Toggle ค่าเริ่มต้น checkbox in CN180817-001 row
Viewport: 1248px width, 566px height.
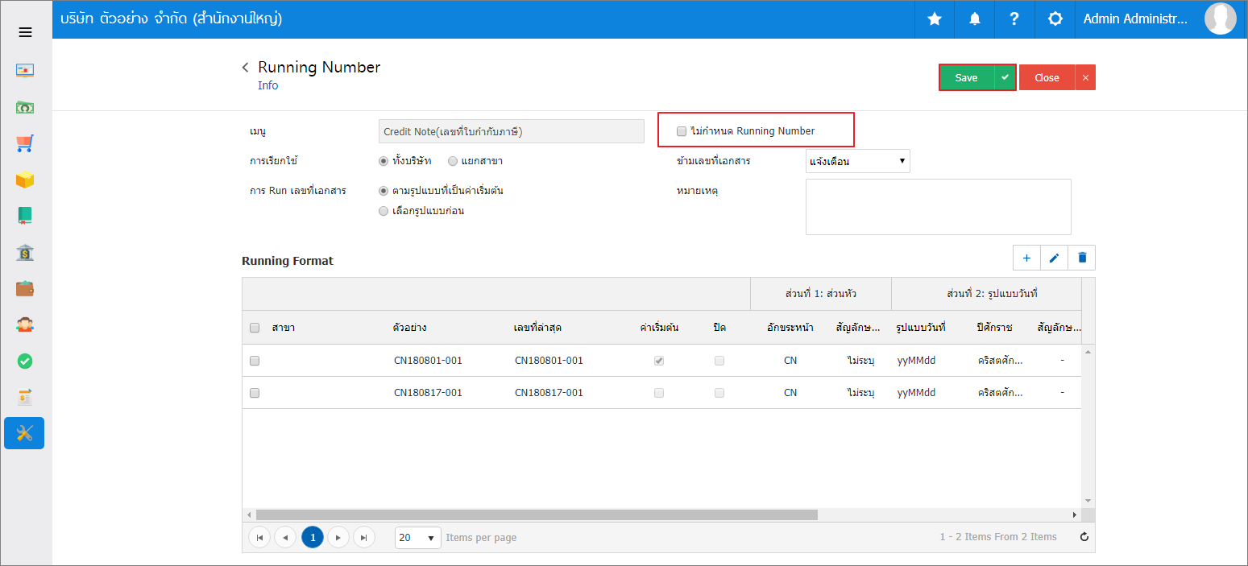pyautogui.click(x=659, y=393)
